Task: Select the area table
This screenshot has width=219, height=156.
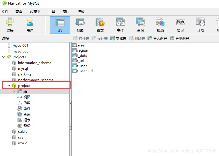Action: click(81, 45)
